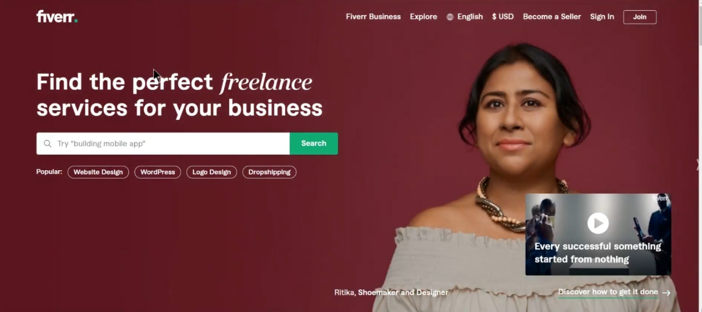Select the Dropshipping popular tag

269,172
